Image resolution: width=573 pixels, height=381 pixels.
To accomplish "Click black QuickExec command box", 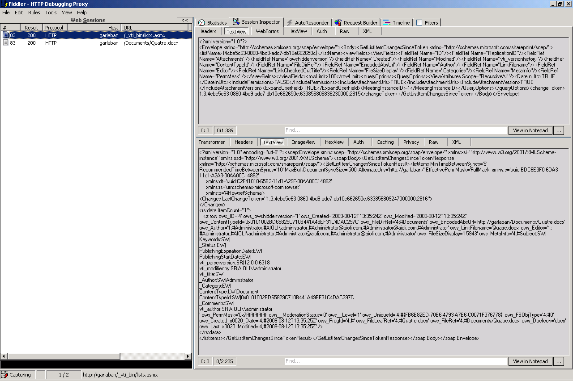I will coord(96,364).
